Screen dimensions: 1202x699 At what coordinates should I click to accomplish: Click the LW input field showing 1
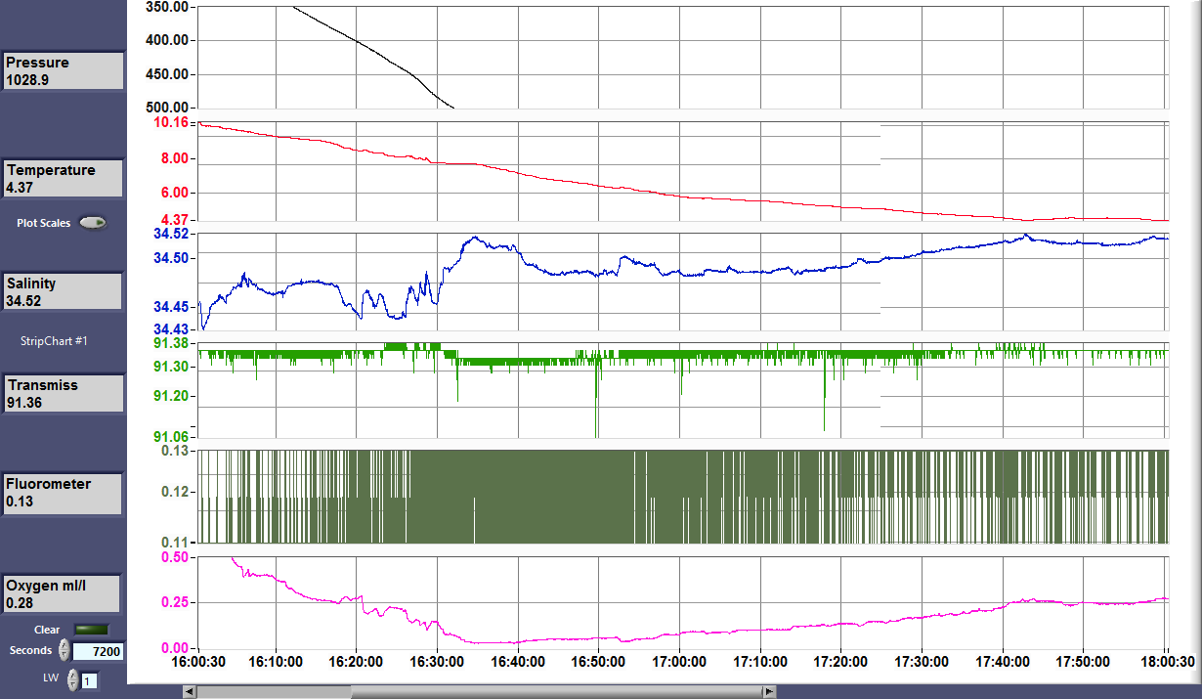click(89, 680)
